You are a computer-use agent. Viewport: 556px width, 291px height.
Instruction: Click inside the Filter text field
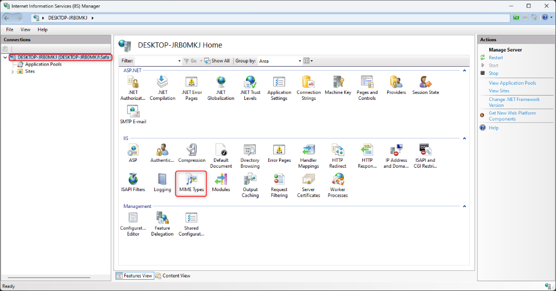coord(155,61)
